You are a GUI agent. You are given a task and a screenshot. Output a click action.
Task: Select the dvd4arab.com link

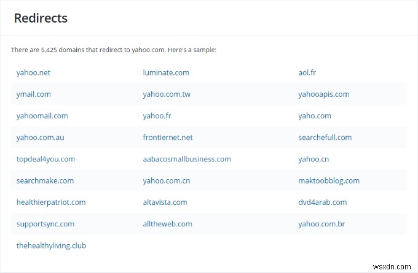323,202
